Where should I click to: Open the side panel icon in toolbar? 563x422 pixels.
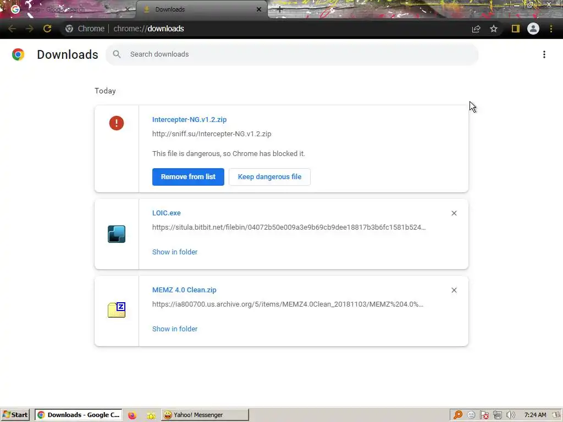516,29
